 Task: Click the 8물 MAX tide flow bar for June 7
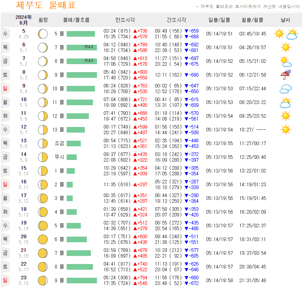coord(82,61)
